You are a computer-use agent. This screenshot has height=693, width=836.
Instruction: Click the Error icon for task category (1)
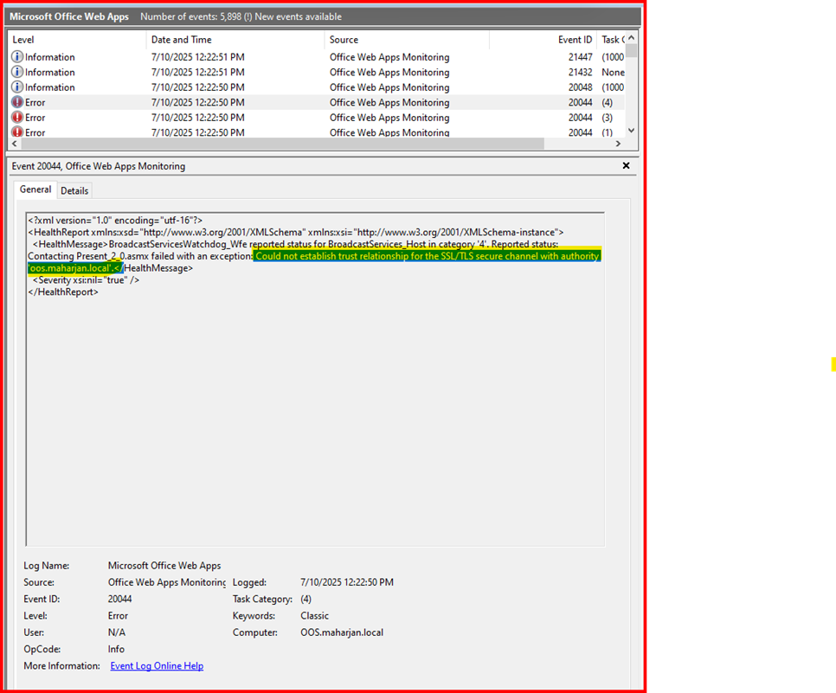(17, 132)
